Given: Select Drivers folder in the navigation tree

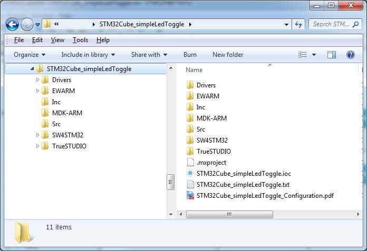Looking at the screenshot, I should tap(62, 80).
